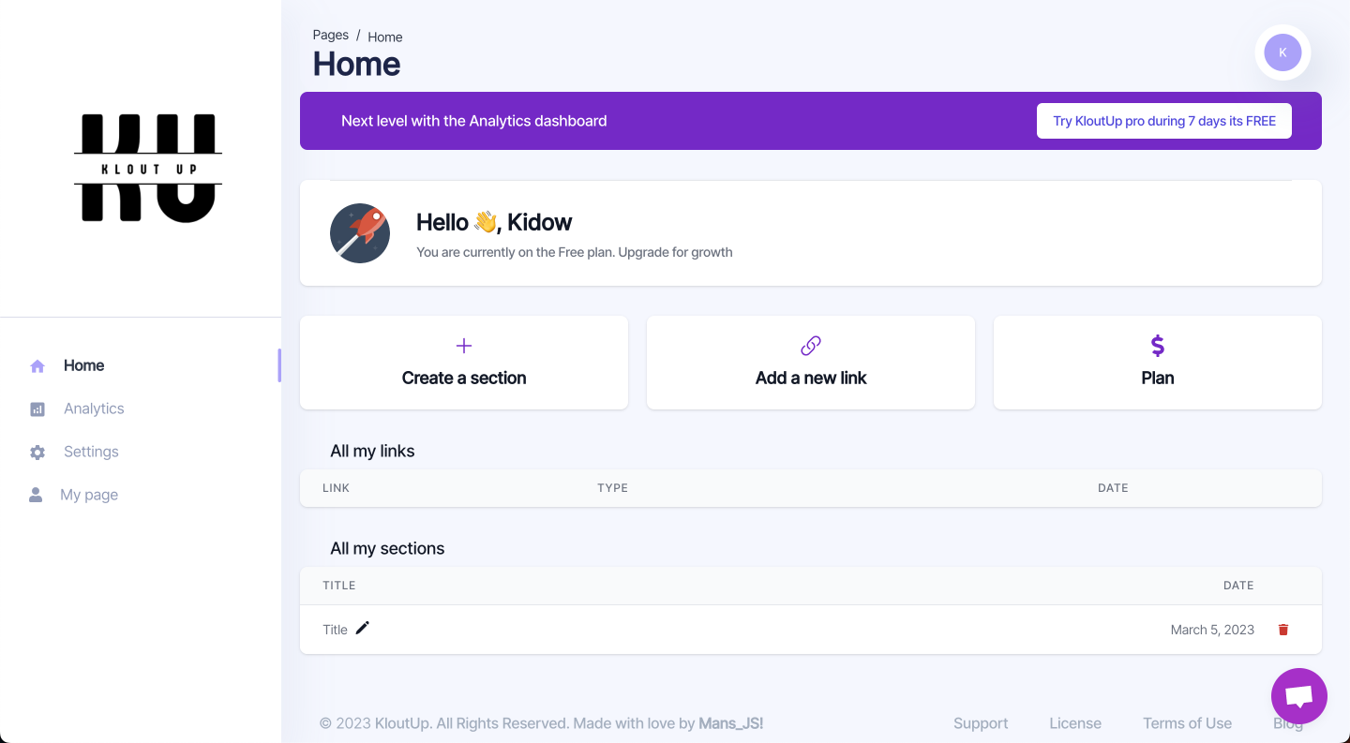Open Analytics from the sidebar
The height and width of the screenshot is (743, 1350).
coord(94,409)
